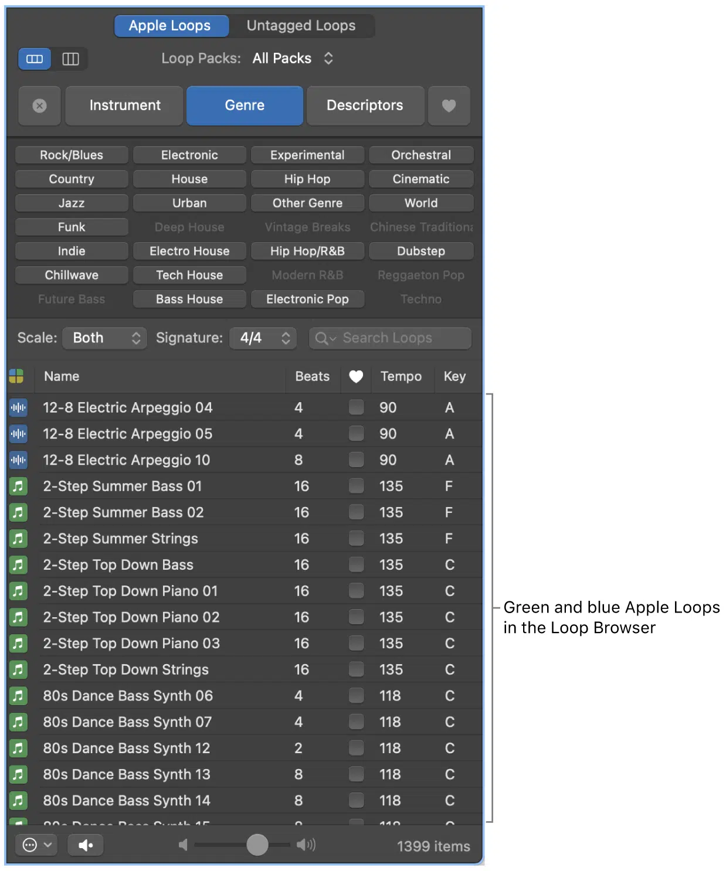
Task: Mark 12-8 Electric Arpeggio 04 as favorite
Action: click(x=356, y=407)
